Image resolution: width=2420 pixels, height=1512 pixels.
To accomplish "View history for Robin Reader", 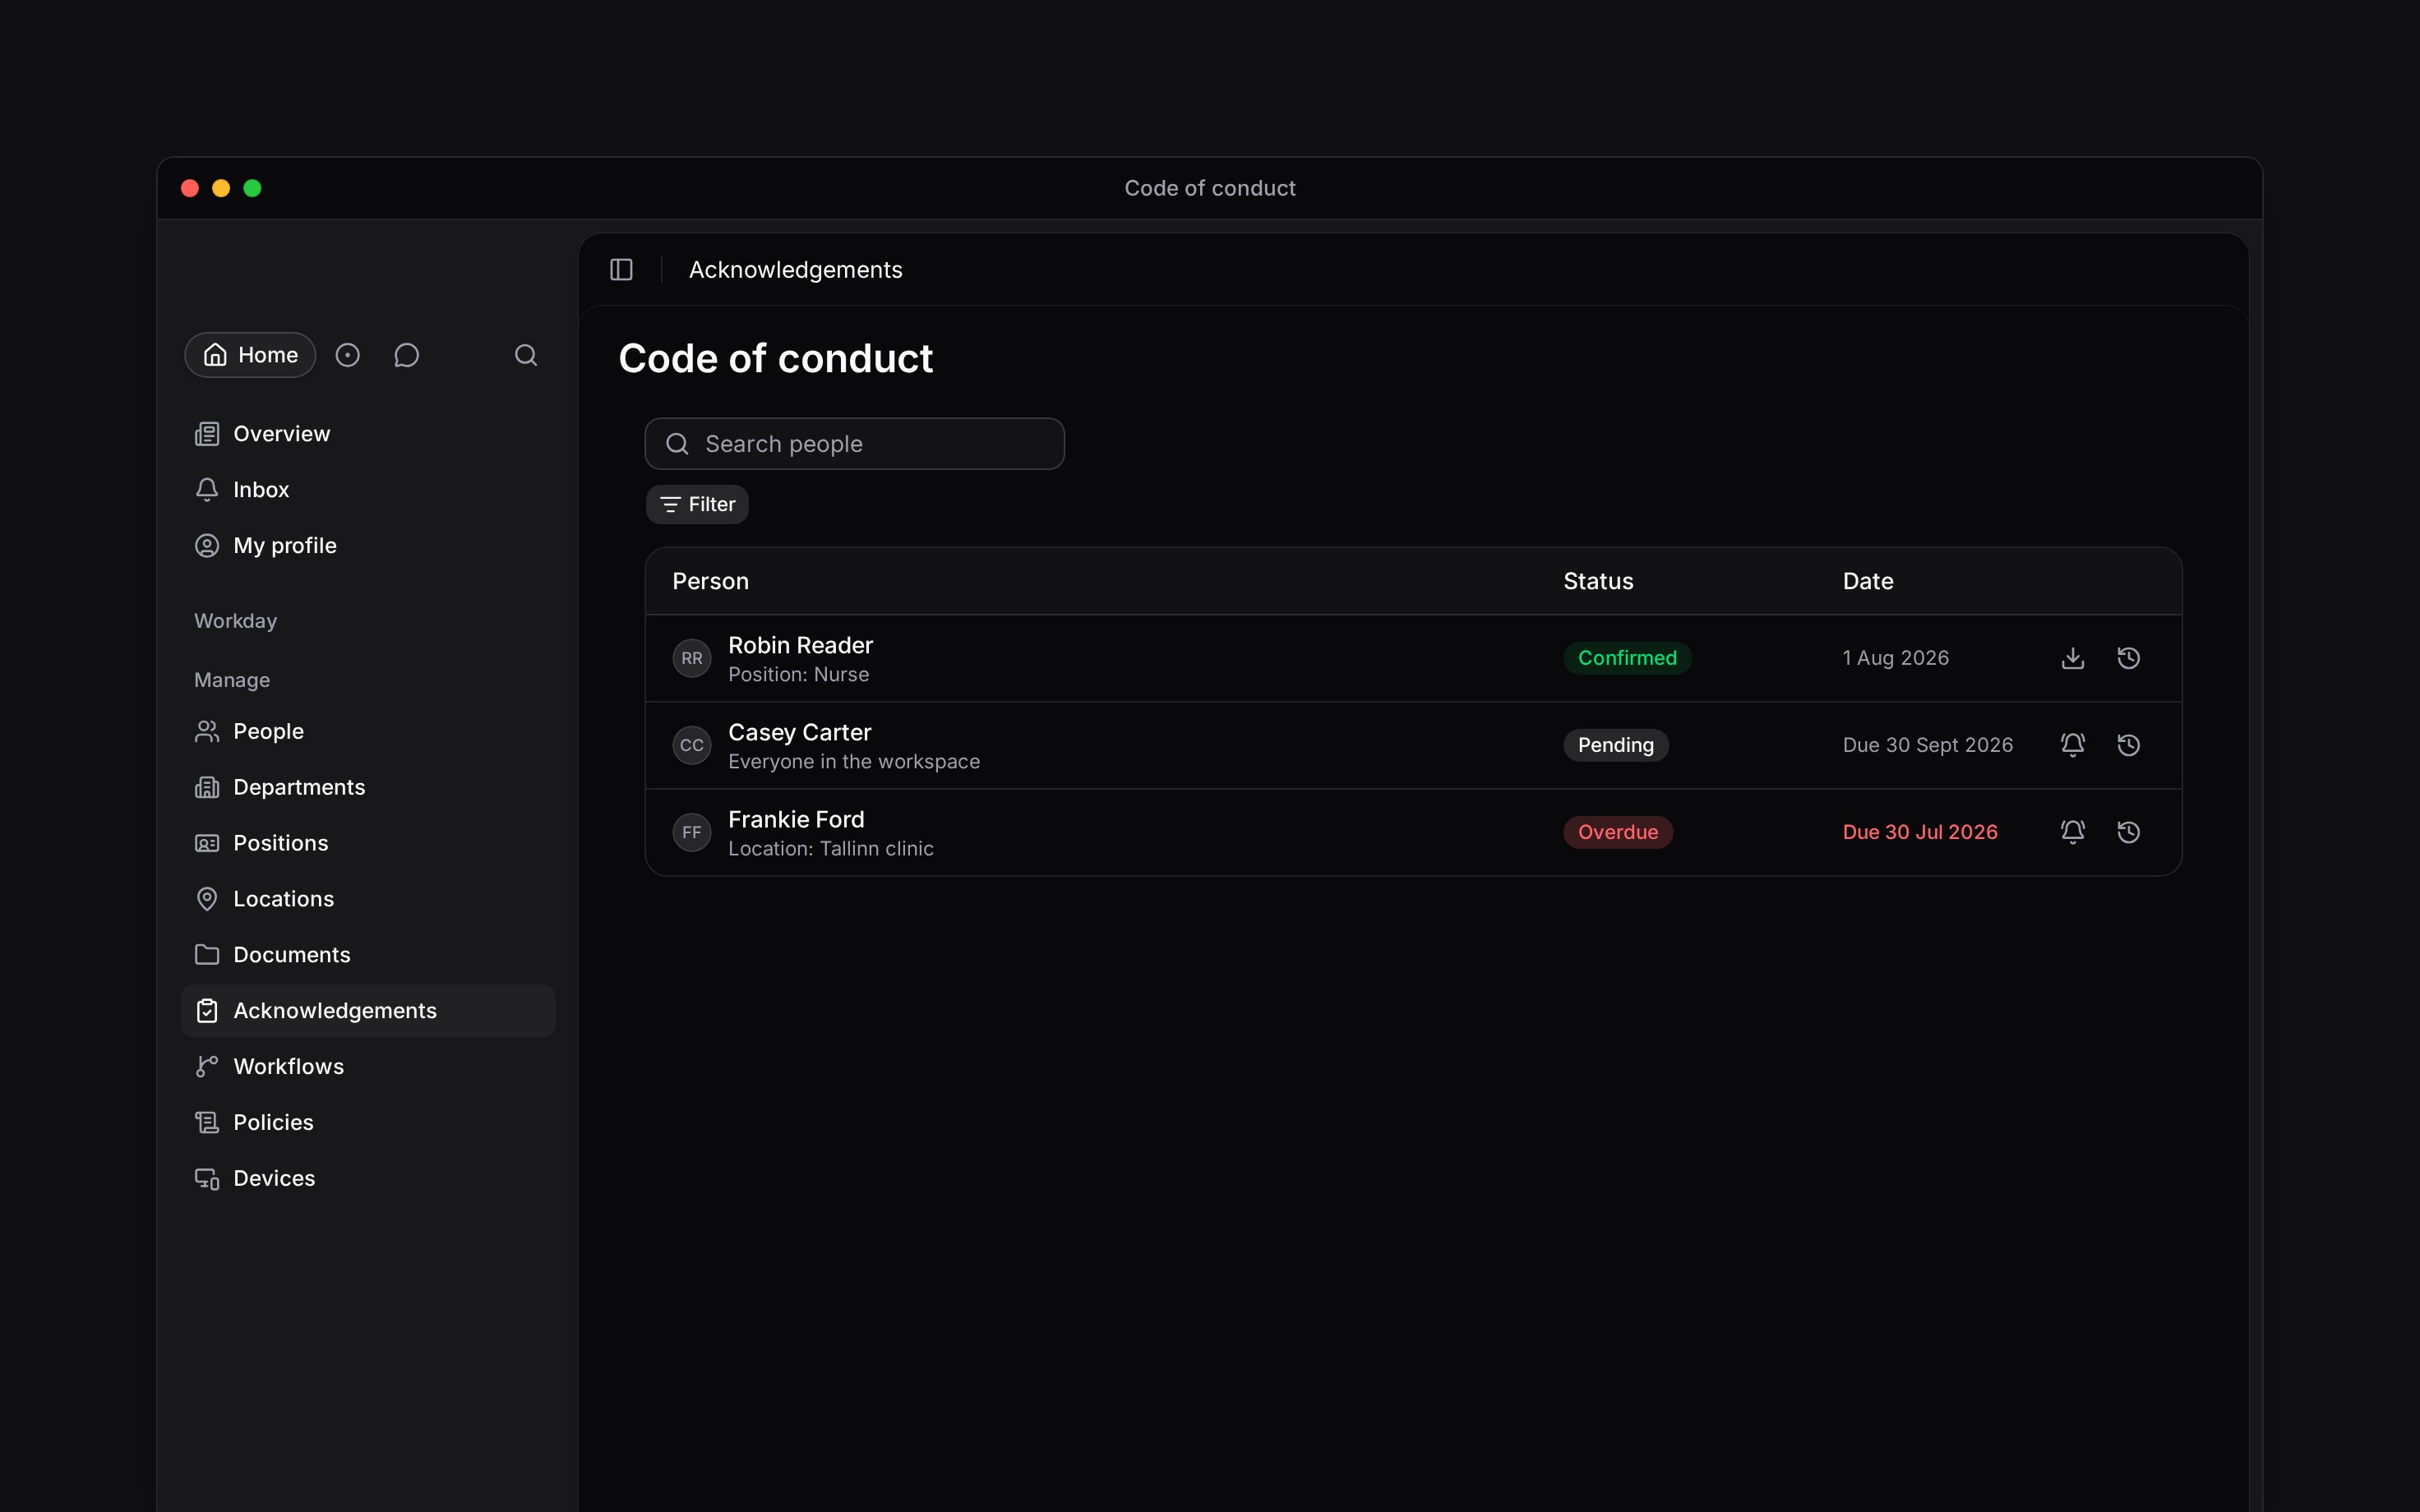I will 2129,658.
